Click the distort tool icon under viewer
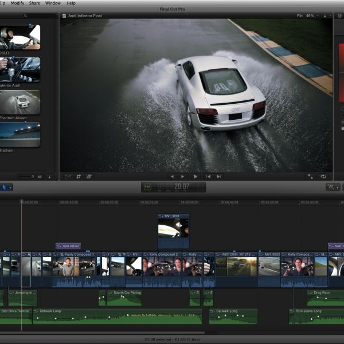 [x=89, y=177]
